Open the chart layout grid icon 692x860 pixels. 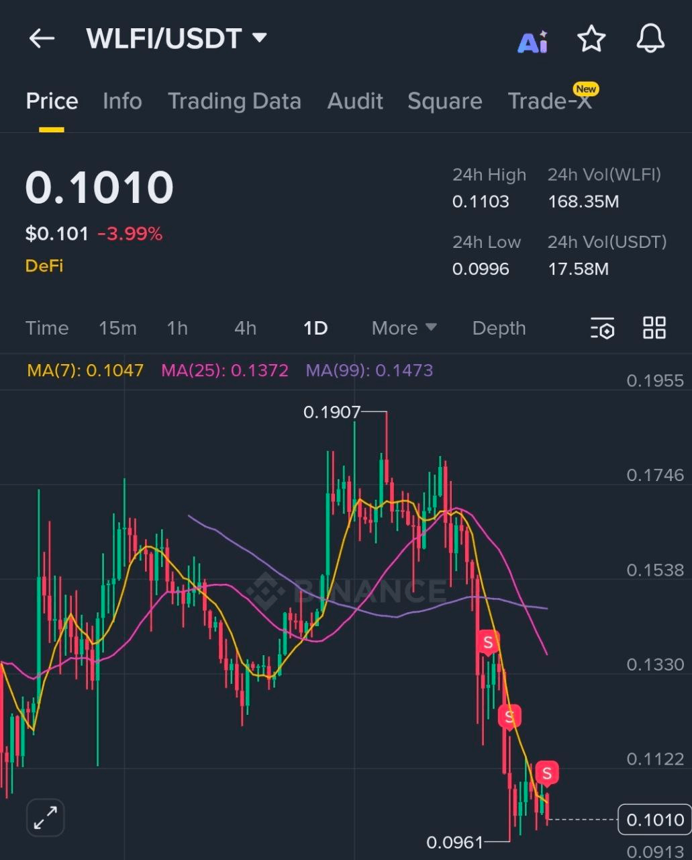654,328
